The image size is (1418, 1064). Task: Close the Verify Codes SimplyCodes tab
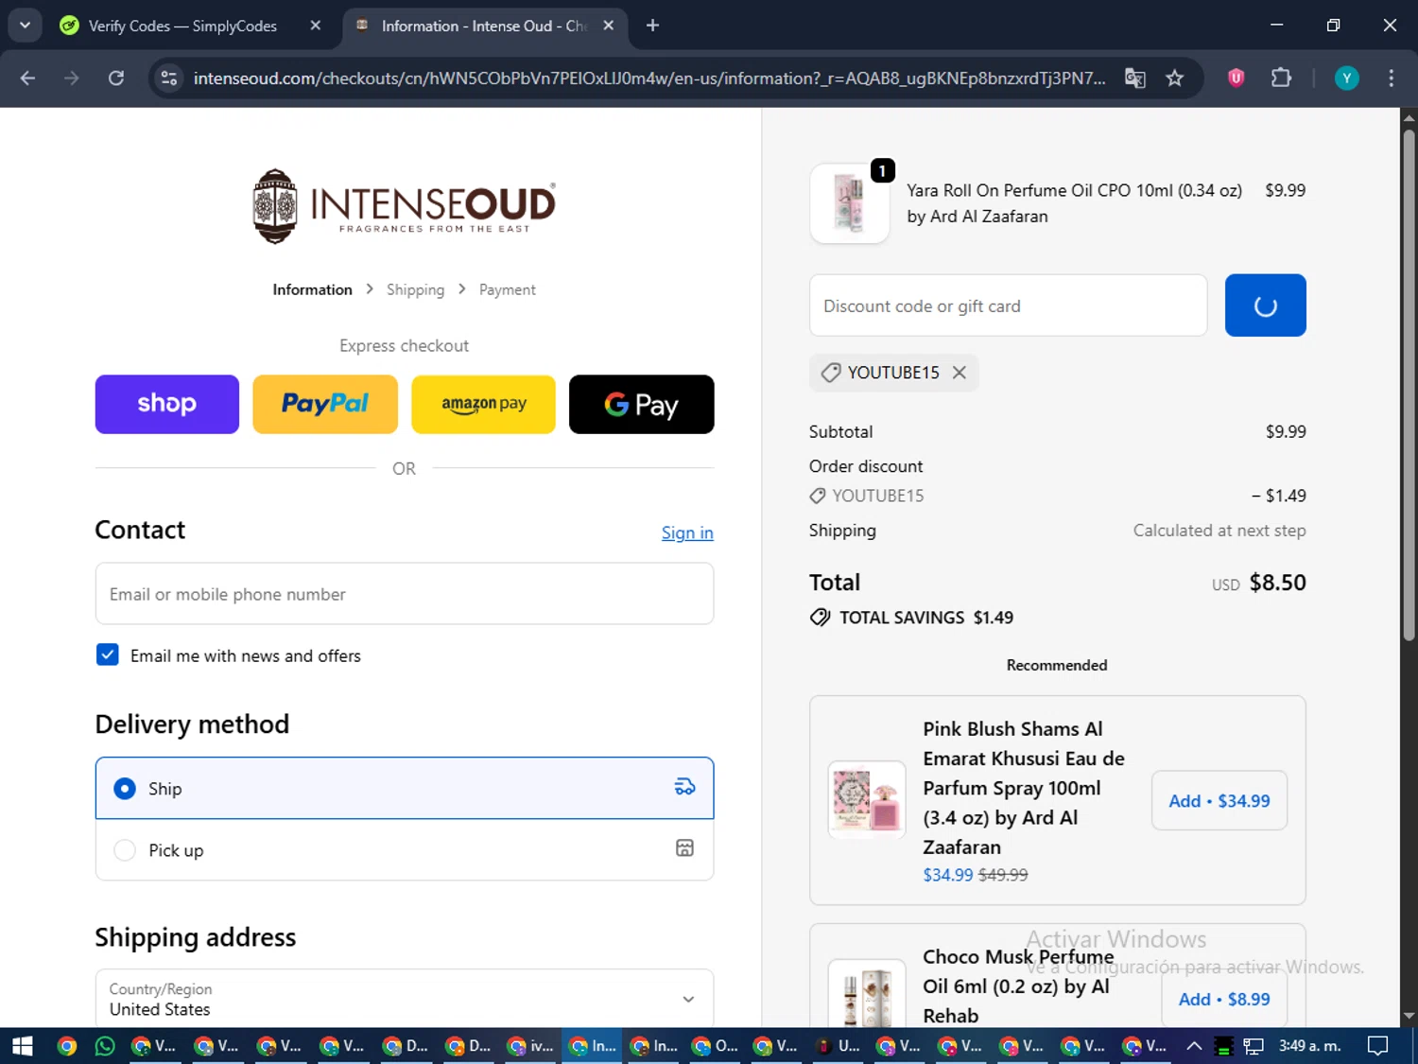click(316, 26)
